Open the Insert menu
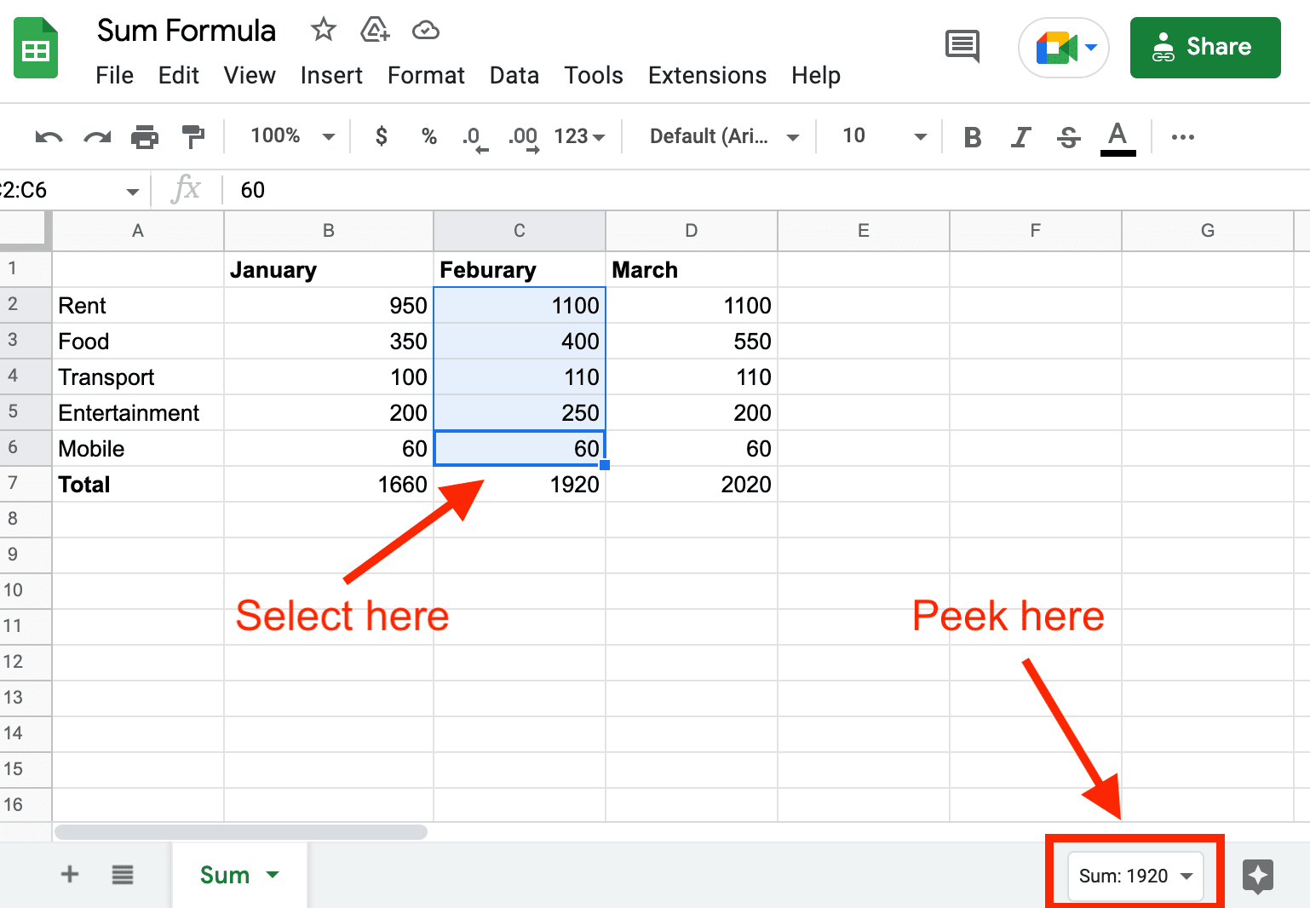 [x=331, y=76]
